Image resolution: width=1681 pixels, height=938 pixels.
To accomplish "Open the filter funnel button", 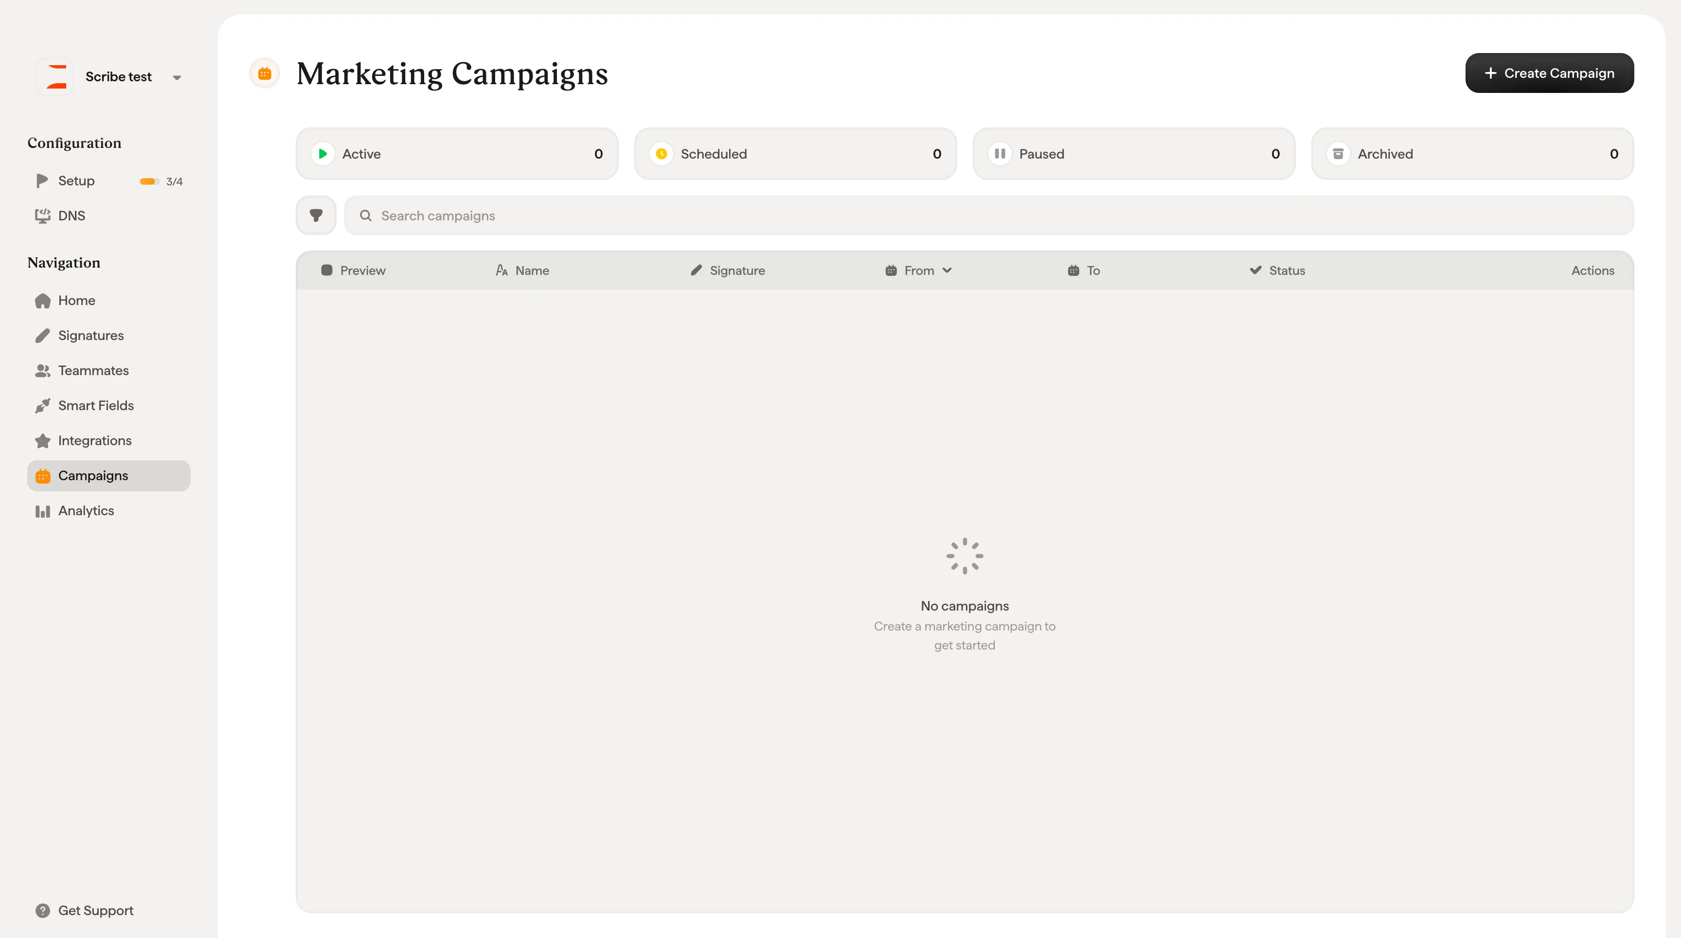I will [x=316, y=216].
